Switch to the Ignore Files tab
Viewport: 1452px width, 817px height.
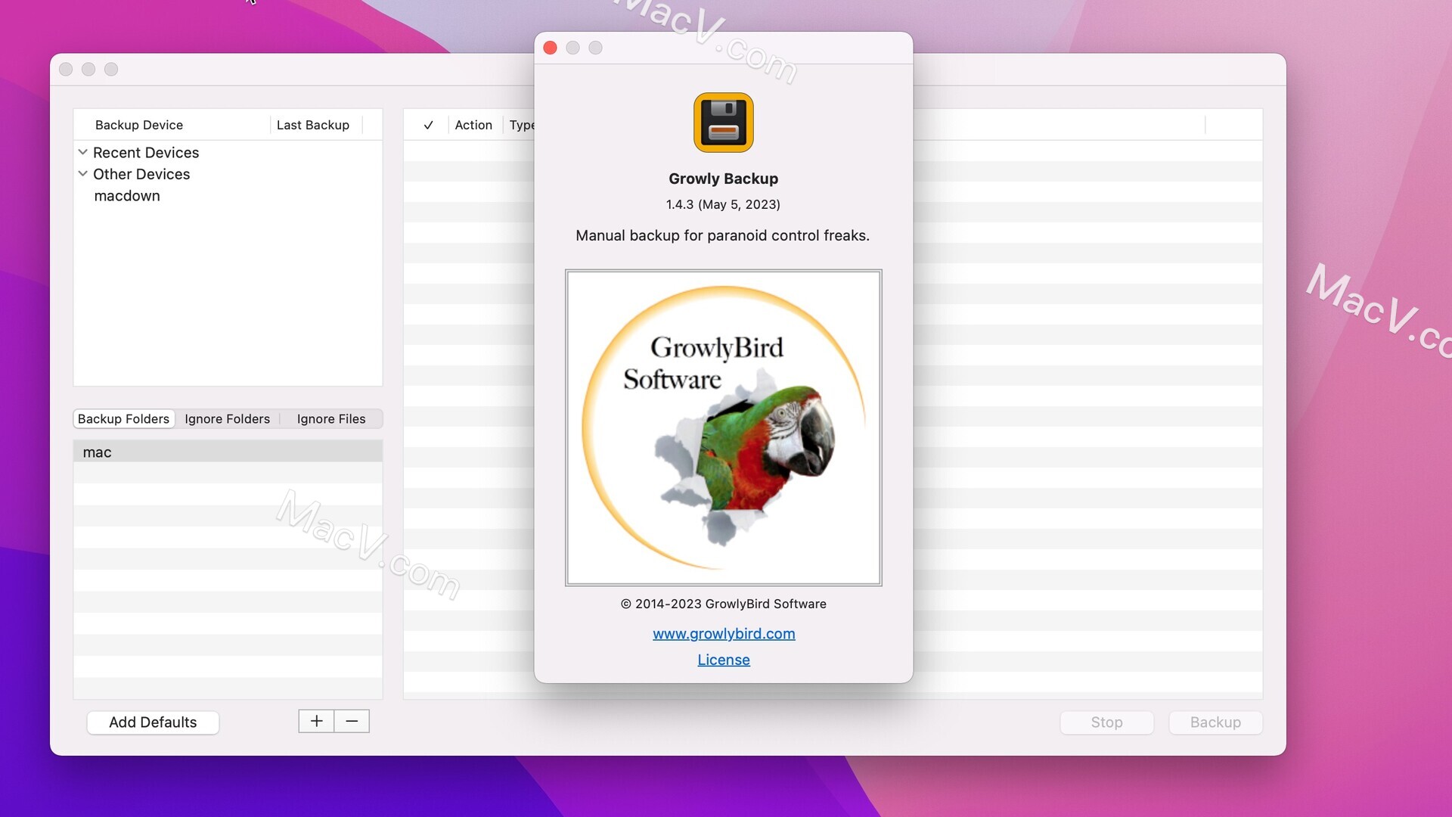331,418
